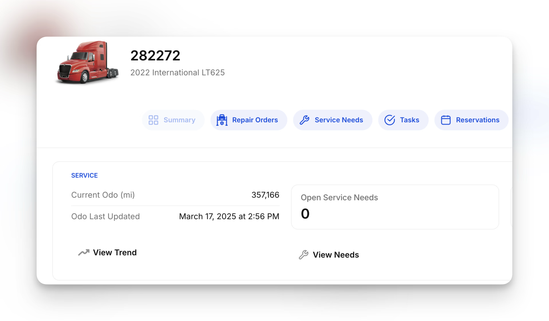Click the red truck thumbnail image
Screen dimensions: 549x321
(87, 62)
